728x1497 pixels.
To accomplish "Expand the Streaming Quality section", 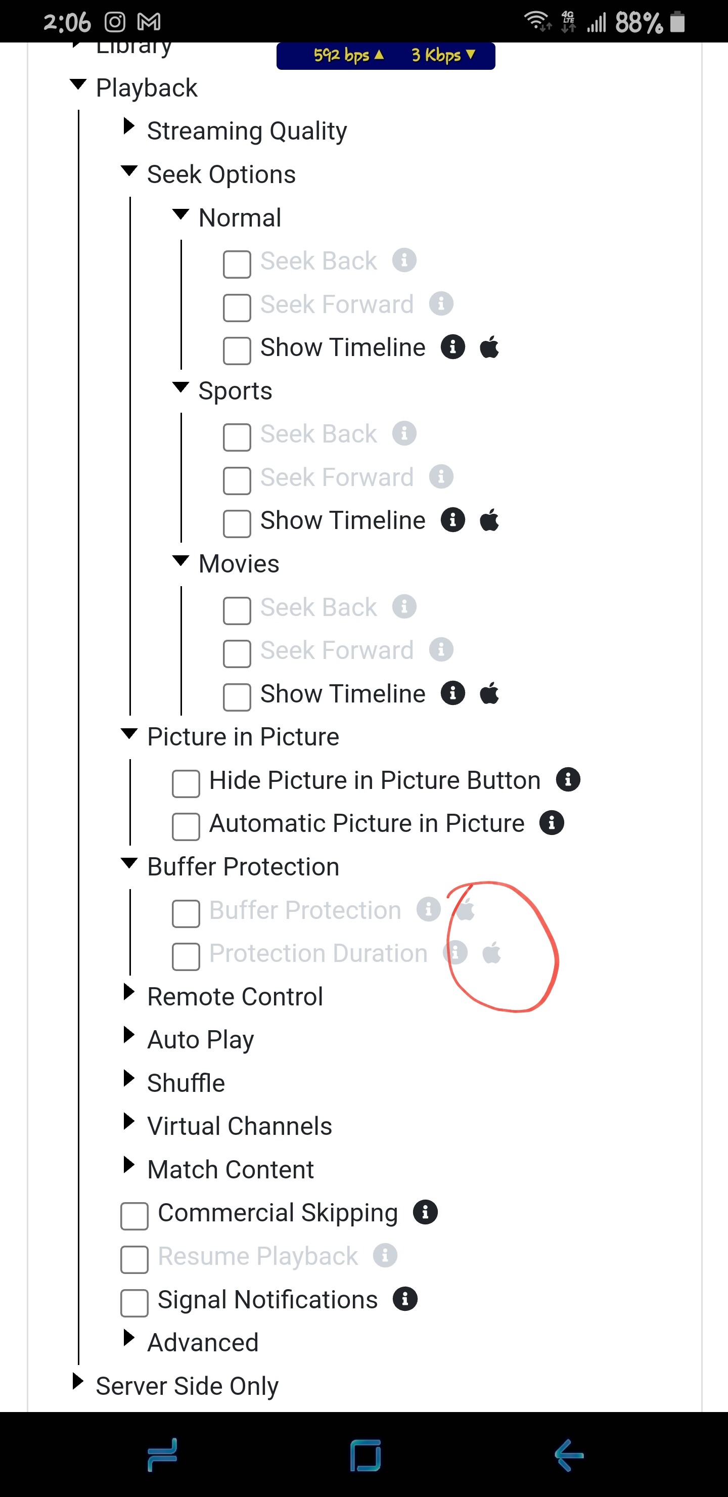I will tap(129, 126).
